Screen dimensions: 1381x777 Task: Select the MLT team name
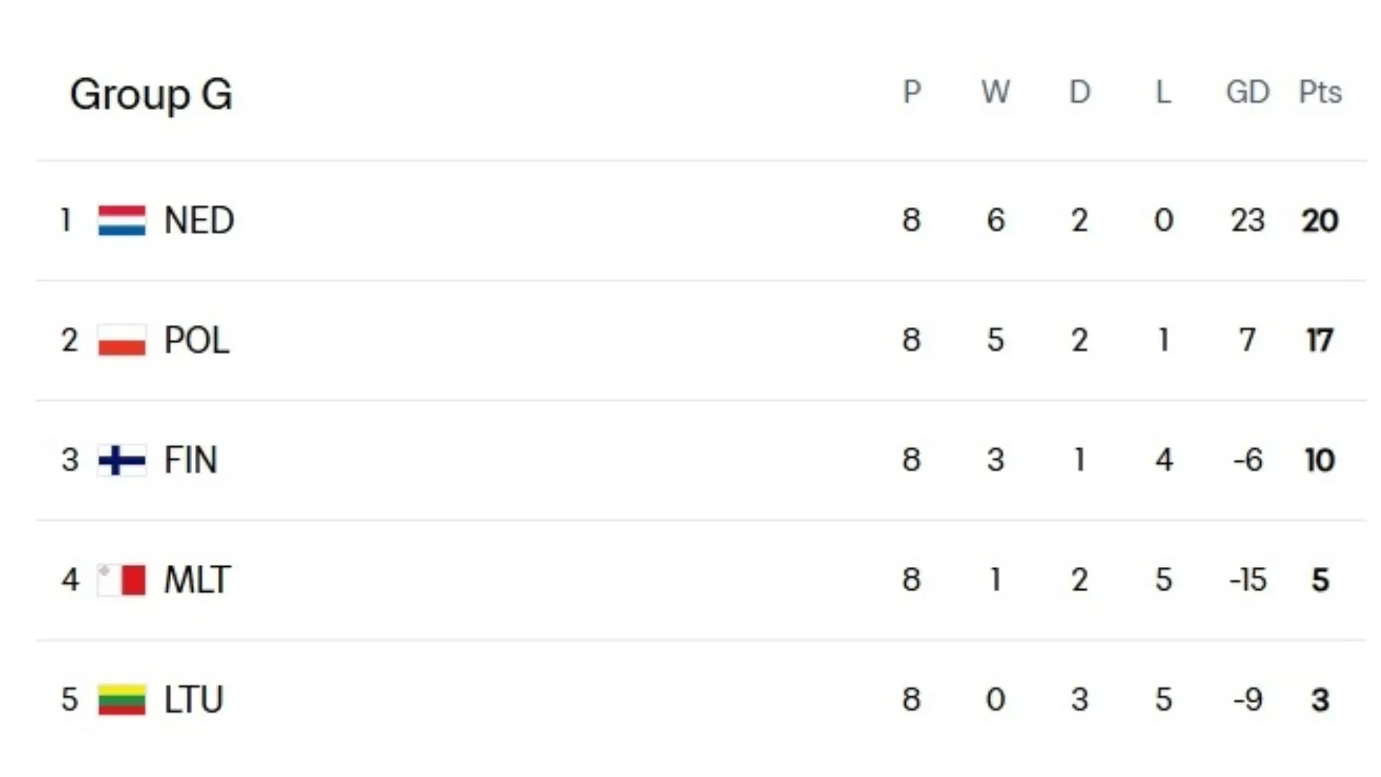click(197, 580)
